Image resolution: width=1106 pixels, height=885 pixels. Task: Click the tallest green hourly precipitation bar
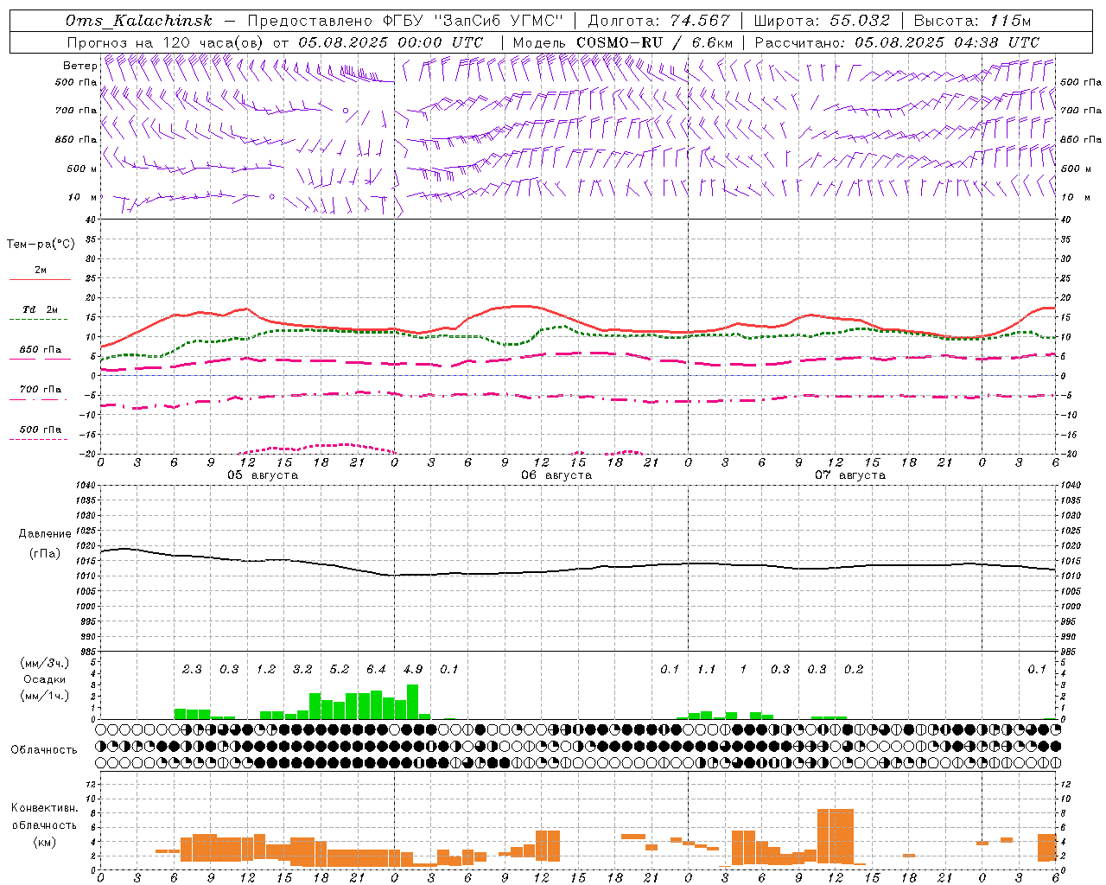[x=412, y=702]
